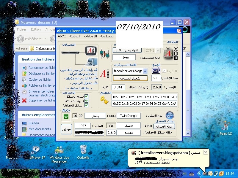The height and width of the screenshot is (178, 238).
Task: Click the Twin Dongle type field
Action: (x=129, y=116)
